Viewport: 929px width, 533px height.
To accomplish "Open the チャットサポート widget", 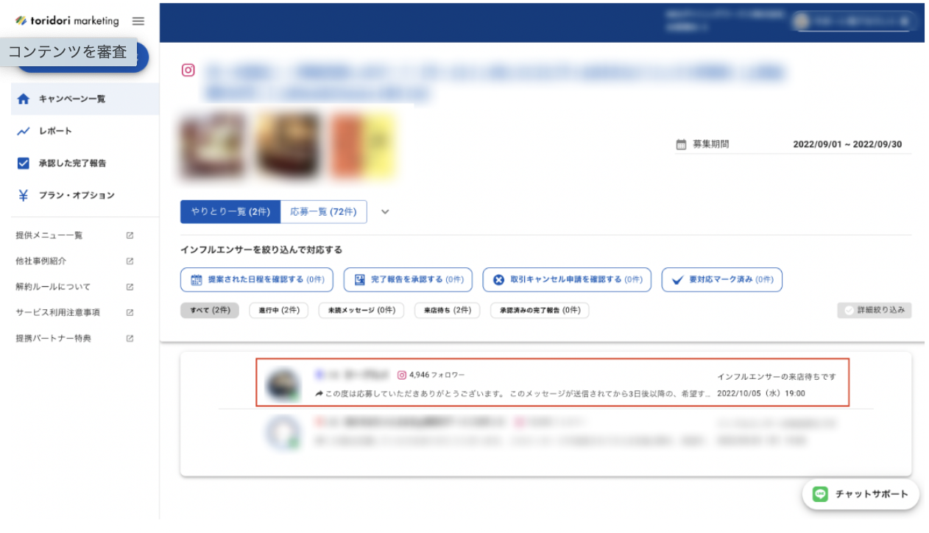I will [861, 494].
